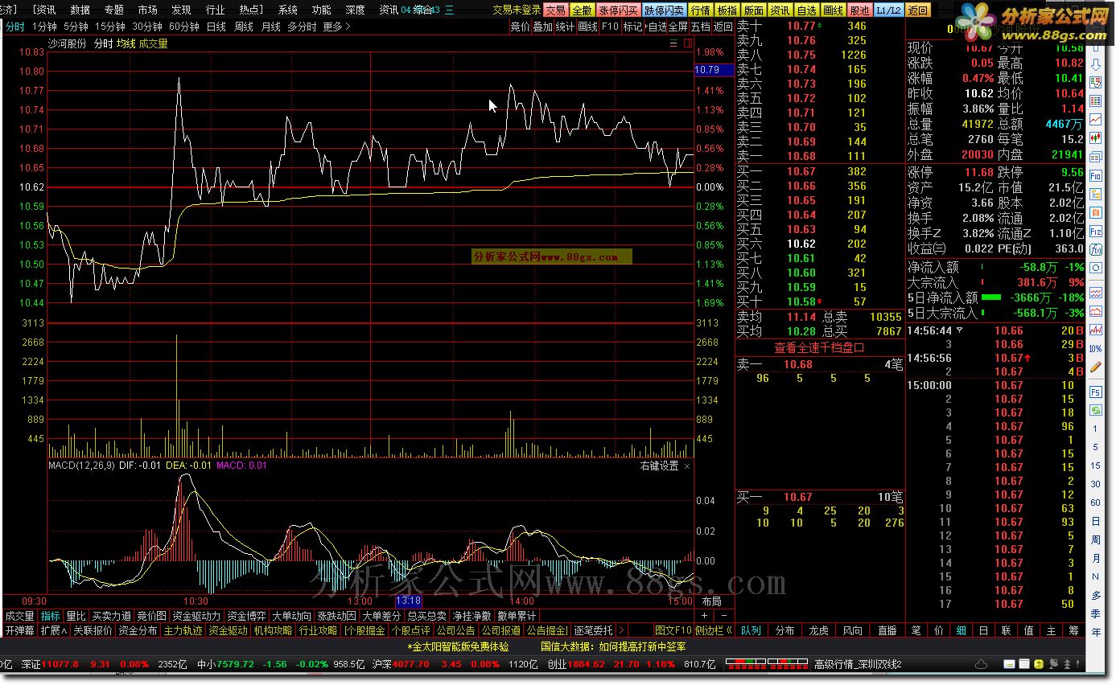
Task: Click the 股池 stock pool button
Action: [x=859, y=10]
